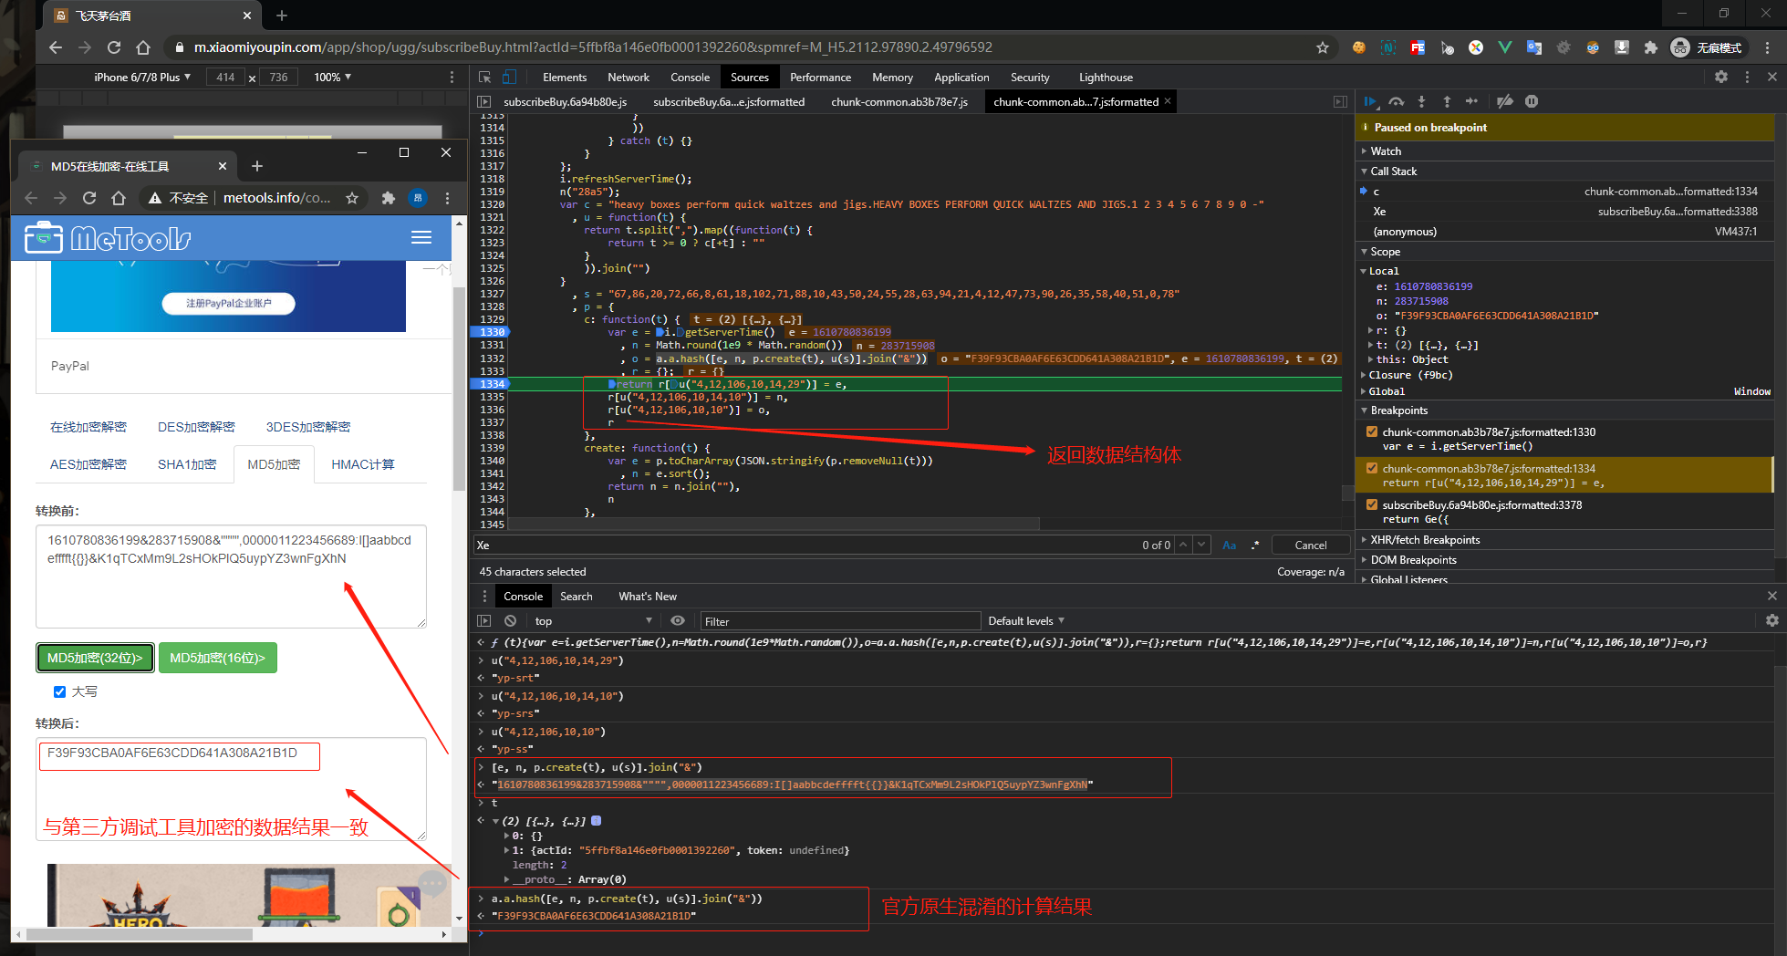The image size is (1787, 956).
Task: Uncheck the subscribeBuy line 3378 breakpoint
Action: point(1372,505)
